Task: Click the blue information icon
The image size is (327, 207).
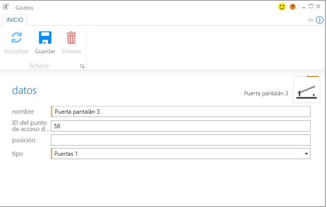Action: (x=320, y=20)
